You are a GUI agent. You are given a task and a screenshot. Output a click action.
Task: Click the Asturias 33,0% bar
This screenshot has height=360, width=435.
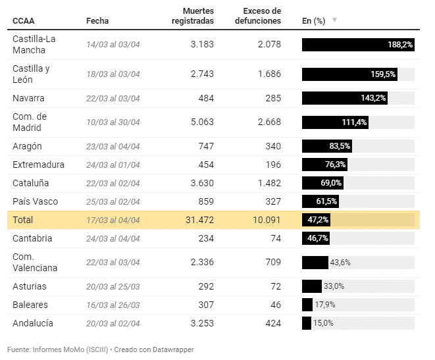point(311,286)
